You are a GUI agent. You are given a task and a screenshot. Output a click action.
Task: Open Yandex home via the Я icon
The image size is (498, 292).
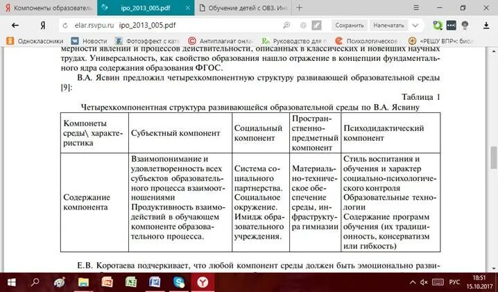(x=42, y=26)
